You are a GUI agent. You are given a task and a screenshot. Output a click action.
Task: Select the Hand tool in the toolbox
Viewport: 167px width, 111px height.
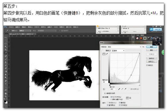[x=6, y=94]
